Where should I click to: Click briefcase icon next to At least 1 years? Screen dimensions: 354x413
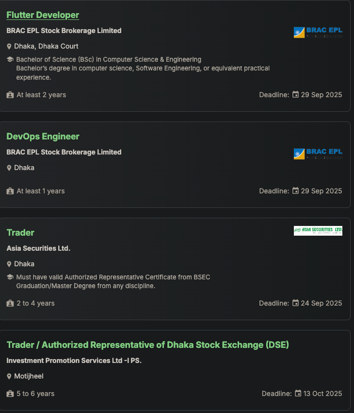point(10,191)
